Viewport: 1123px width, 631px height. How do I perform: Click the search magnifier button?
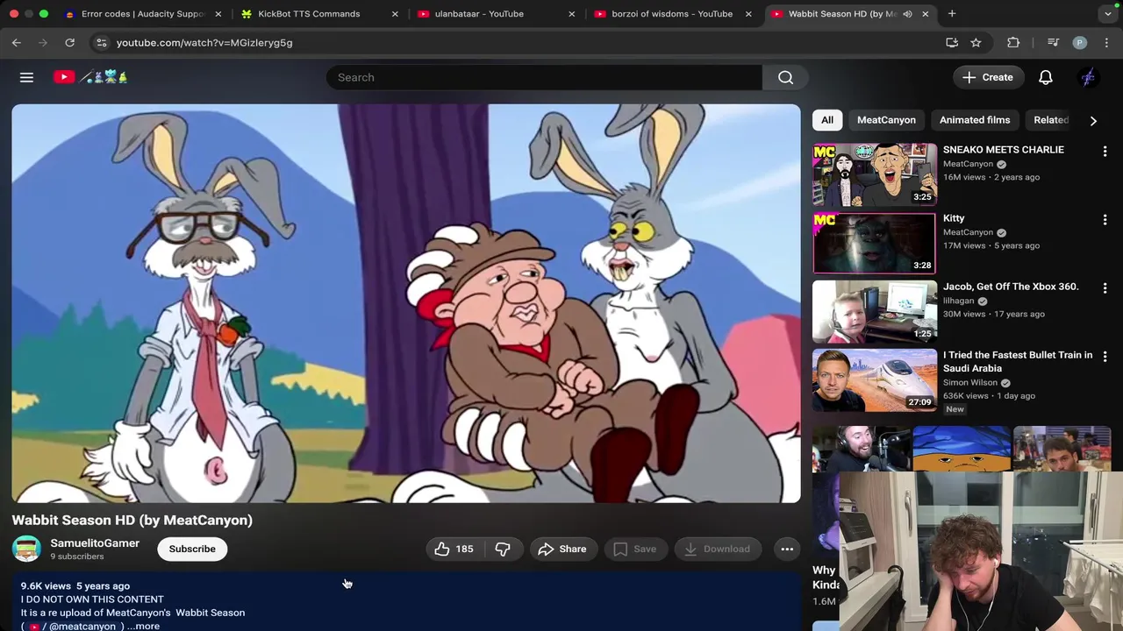pyautogui.click(x=785, y=77)
